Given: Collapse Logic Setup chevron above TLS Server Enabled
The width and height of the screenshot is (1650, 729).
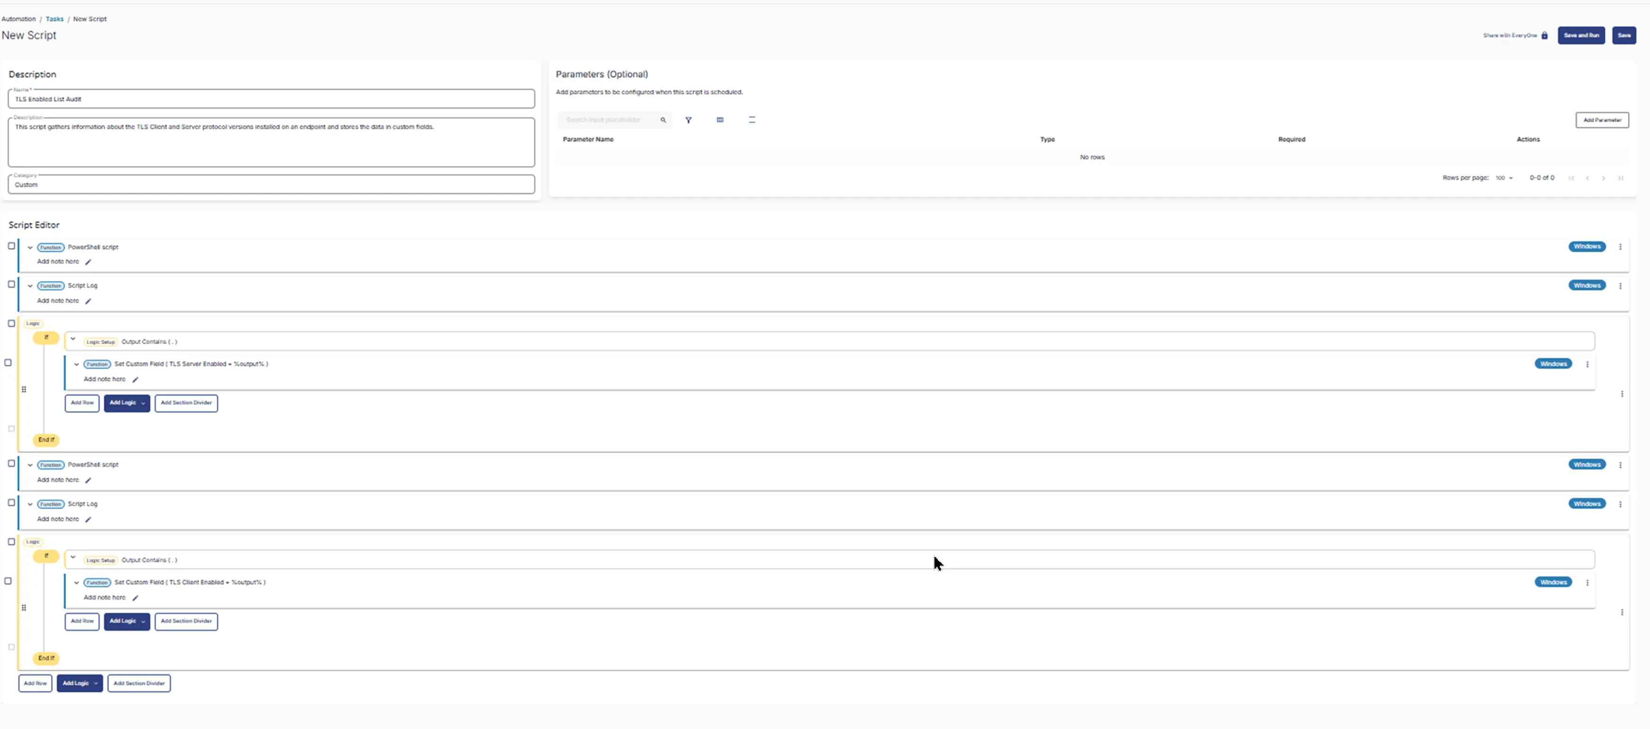Looking at the screenshot, I should tap(73, 340).
